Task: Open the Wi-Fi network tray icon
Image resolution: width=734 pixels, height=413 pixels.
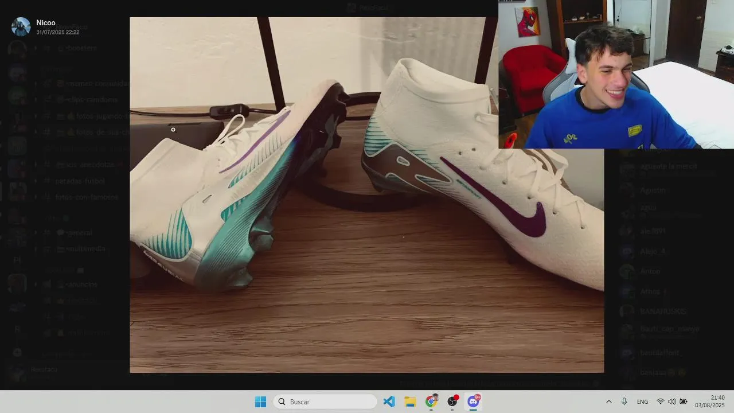Action: point(661,402)
